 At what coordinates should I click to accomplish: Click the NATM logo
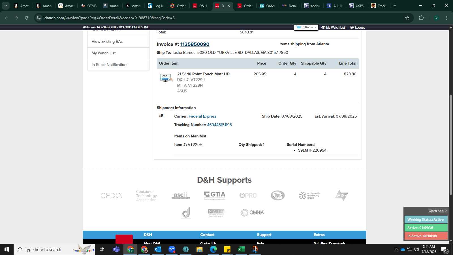pyautogui.click(x=216, y=213)
